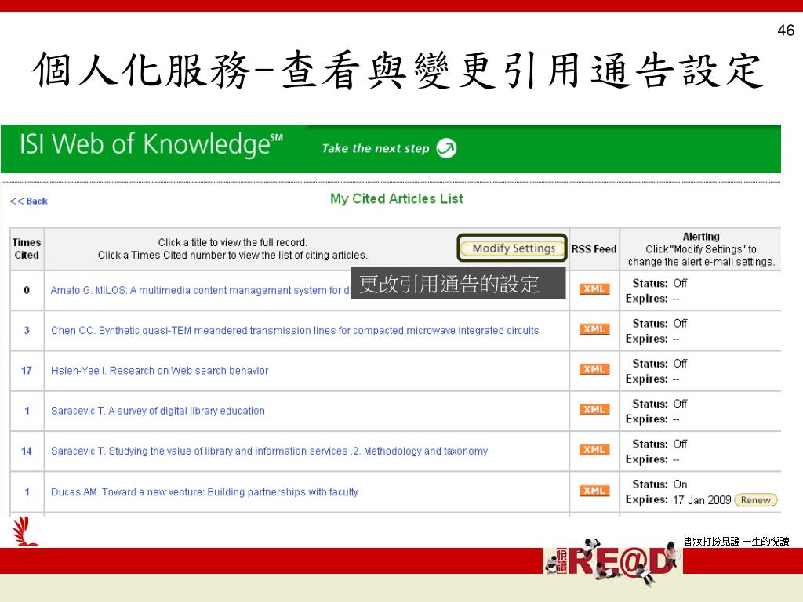
Task: Click the Modify Settings button
Action: point(512,248)
